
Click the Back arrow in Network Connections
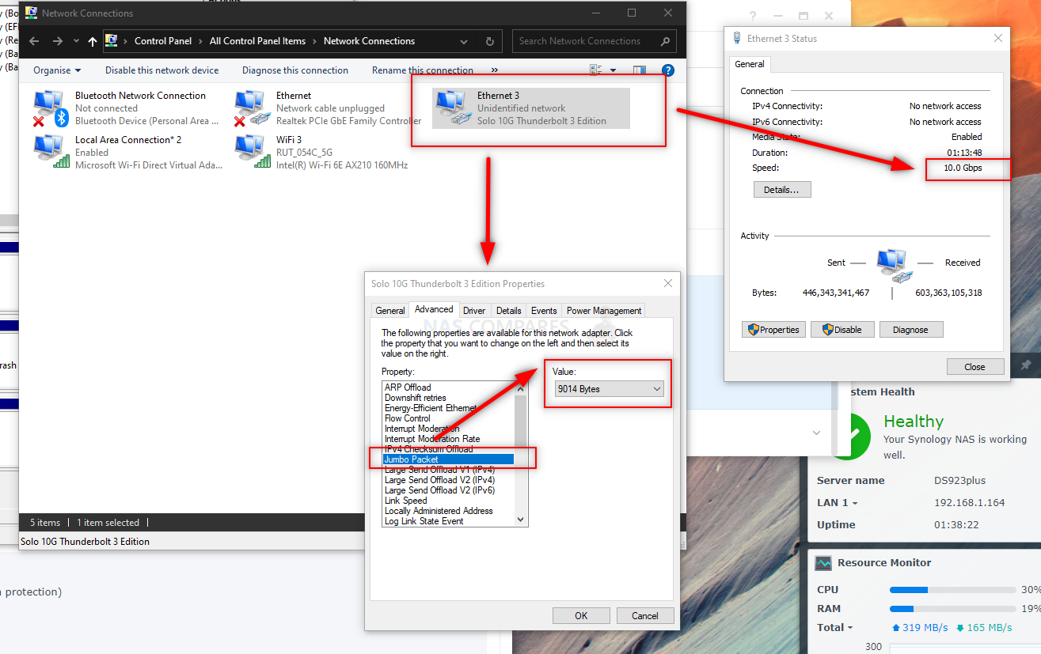33,41
